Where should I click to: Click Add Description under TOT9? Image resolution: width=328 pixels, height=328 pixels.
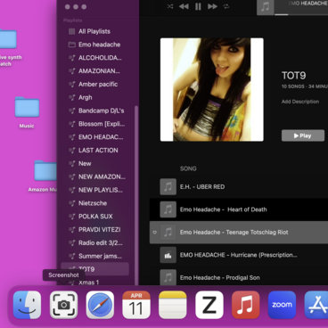tap(300, 102)
